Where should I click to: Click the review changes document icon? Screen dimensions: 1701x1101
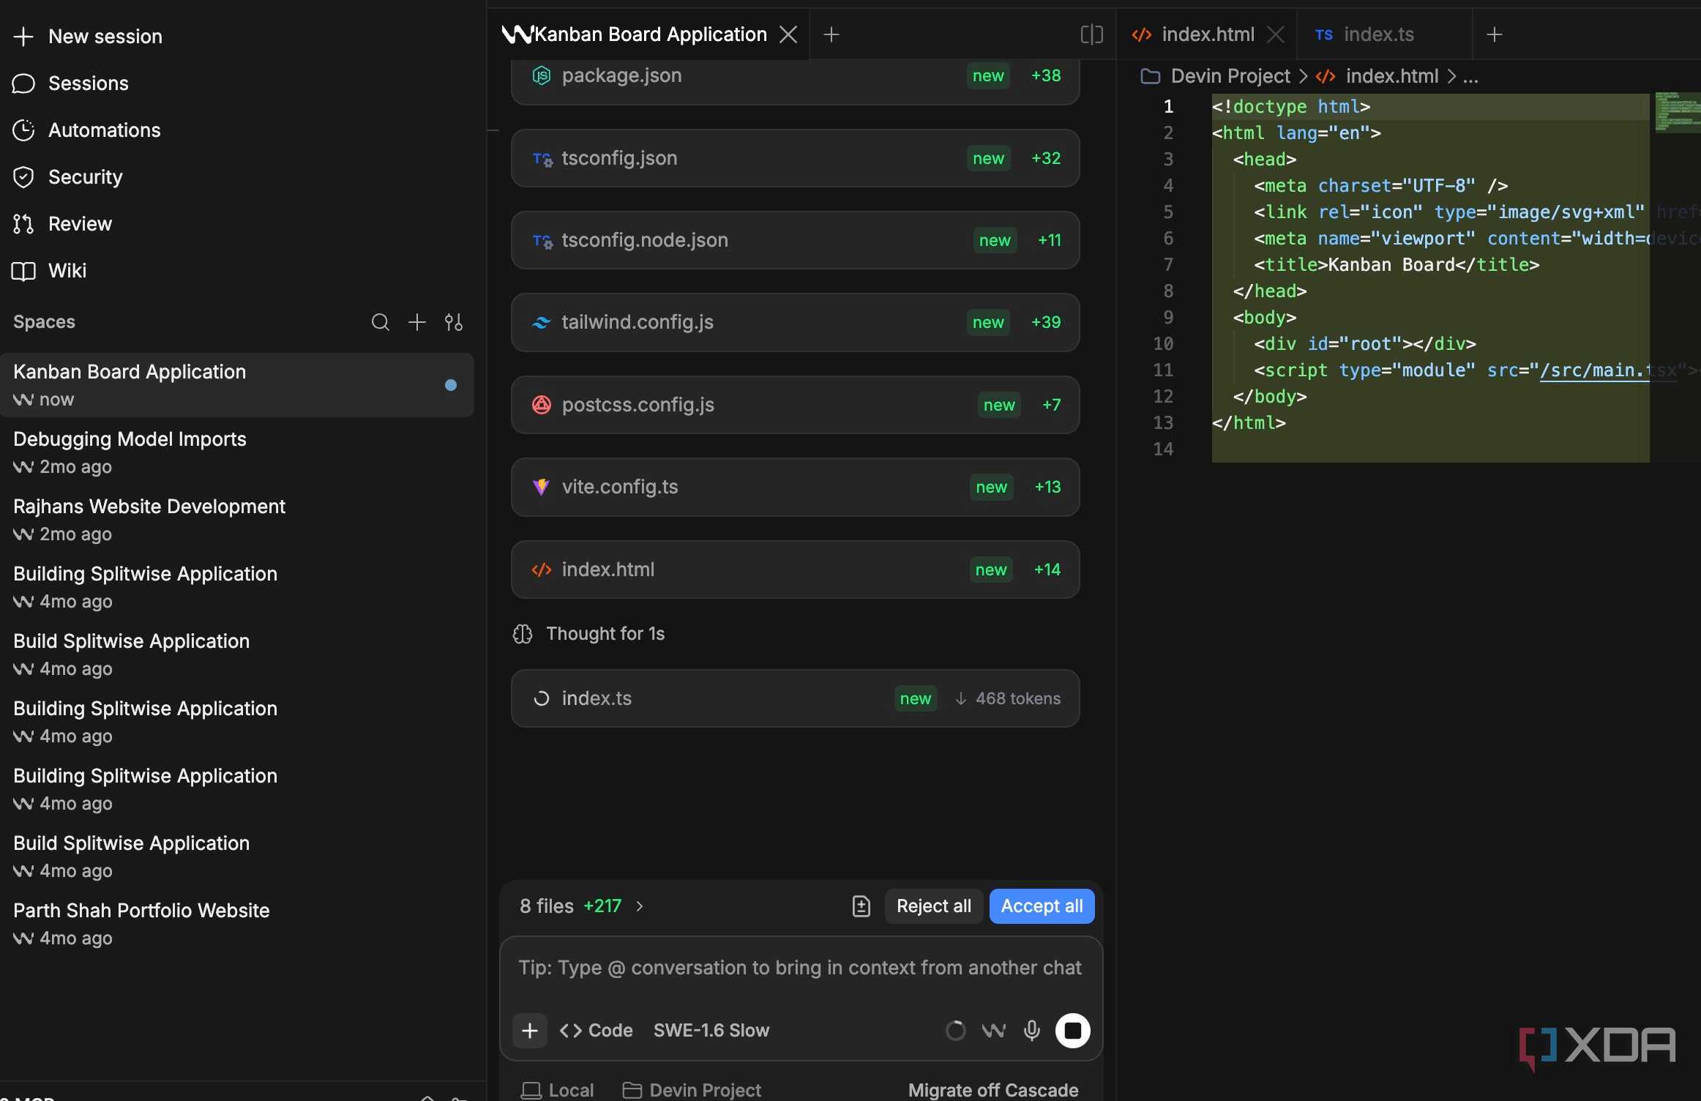tap(861, 906)
